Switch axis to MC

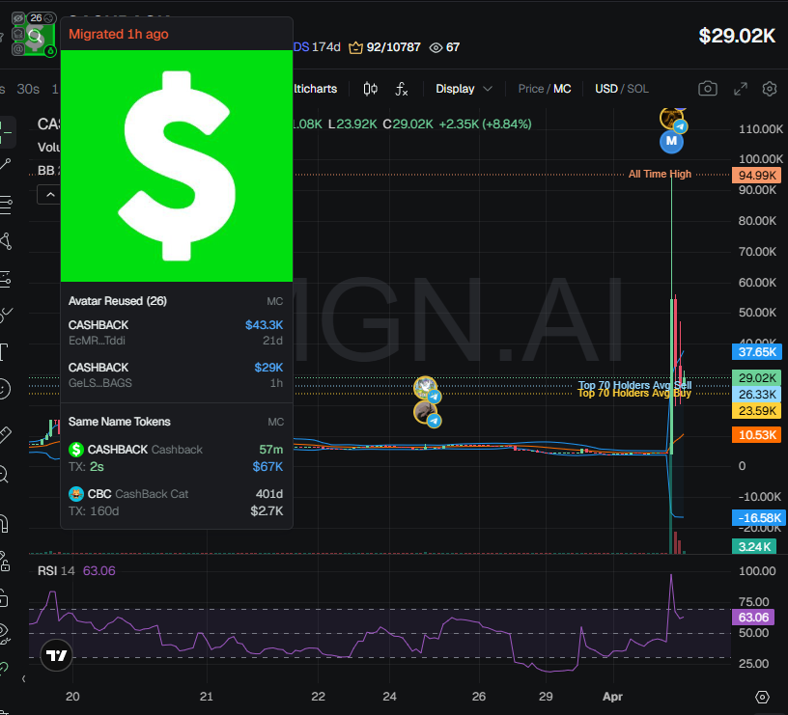[x=562, y=89]
